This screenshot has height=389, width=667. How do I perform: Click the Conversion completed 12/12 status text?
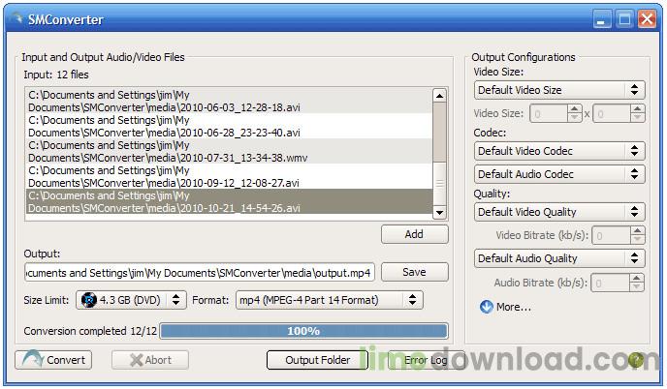pyautogui.click(x=90, y=331)
